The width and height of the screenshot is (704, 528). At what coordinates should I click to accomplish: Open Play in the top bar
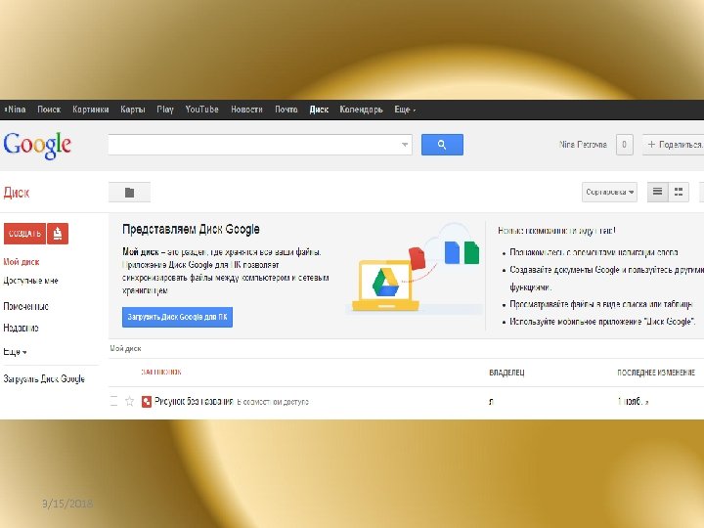[x=165, y=110]
